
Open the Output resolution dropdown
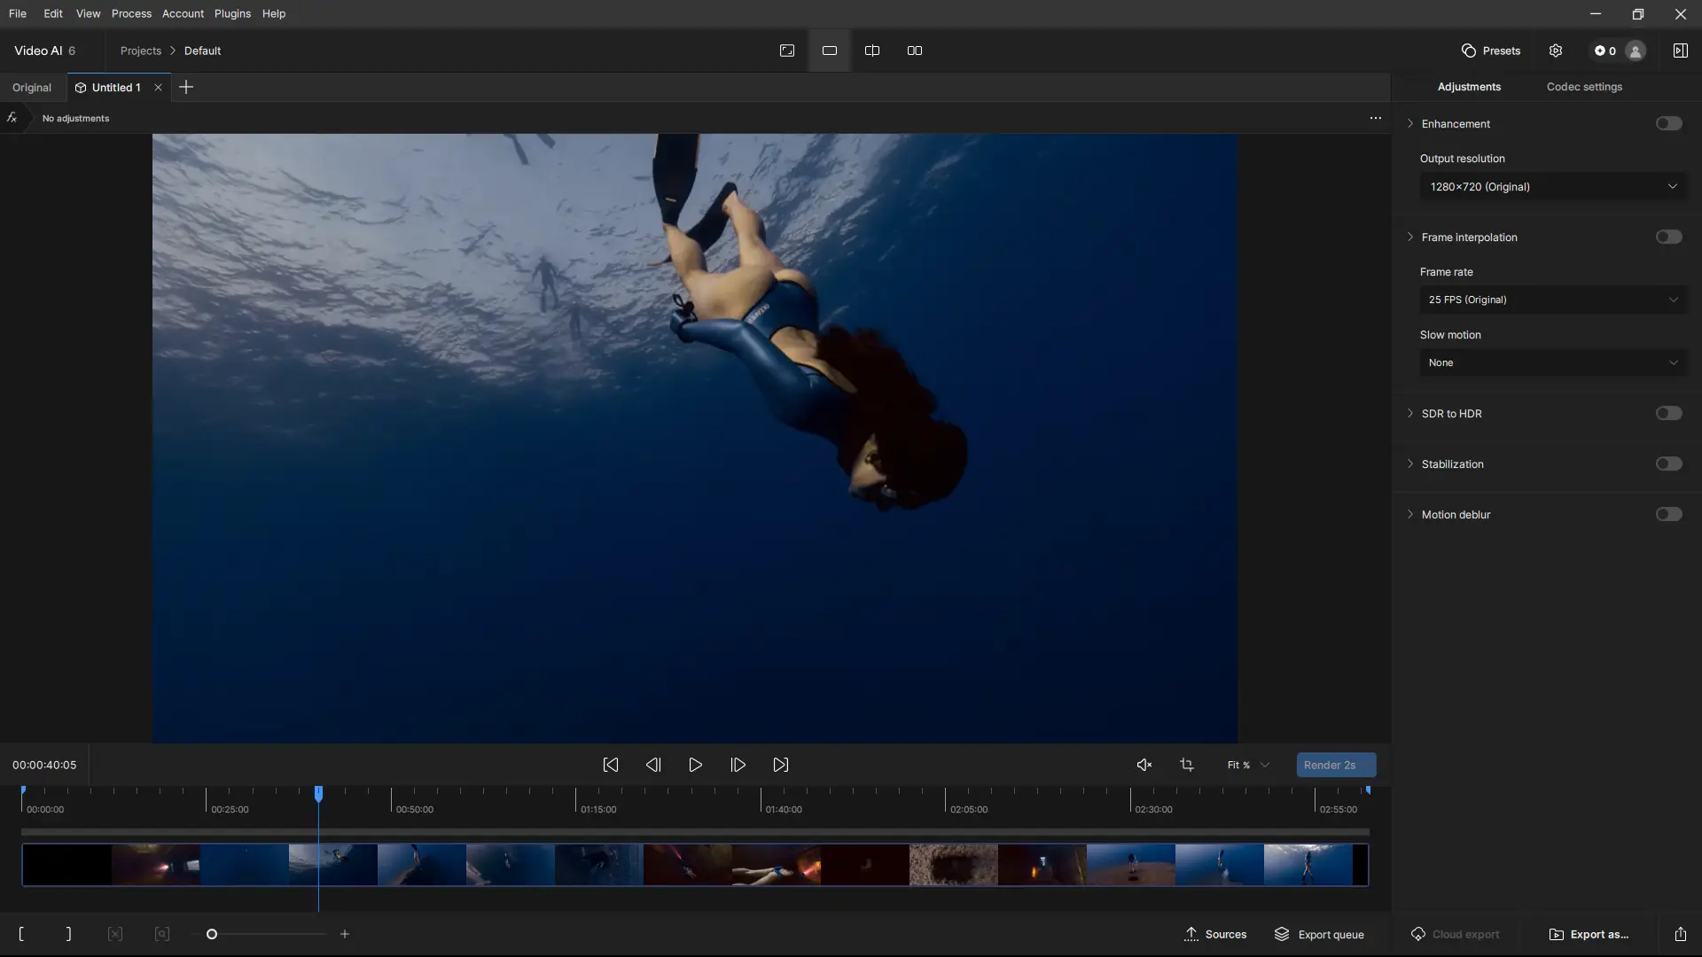(x=1553, y=187)
